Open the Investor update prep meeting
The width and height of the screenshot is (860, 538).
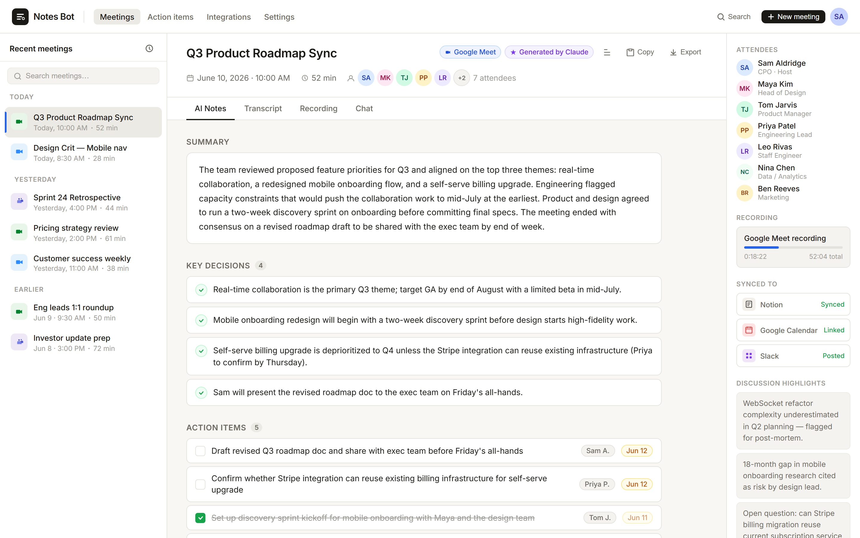click(83, 343)
